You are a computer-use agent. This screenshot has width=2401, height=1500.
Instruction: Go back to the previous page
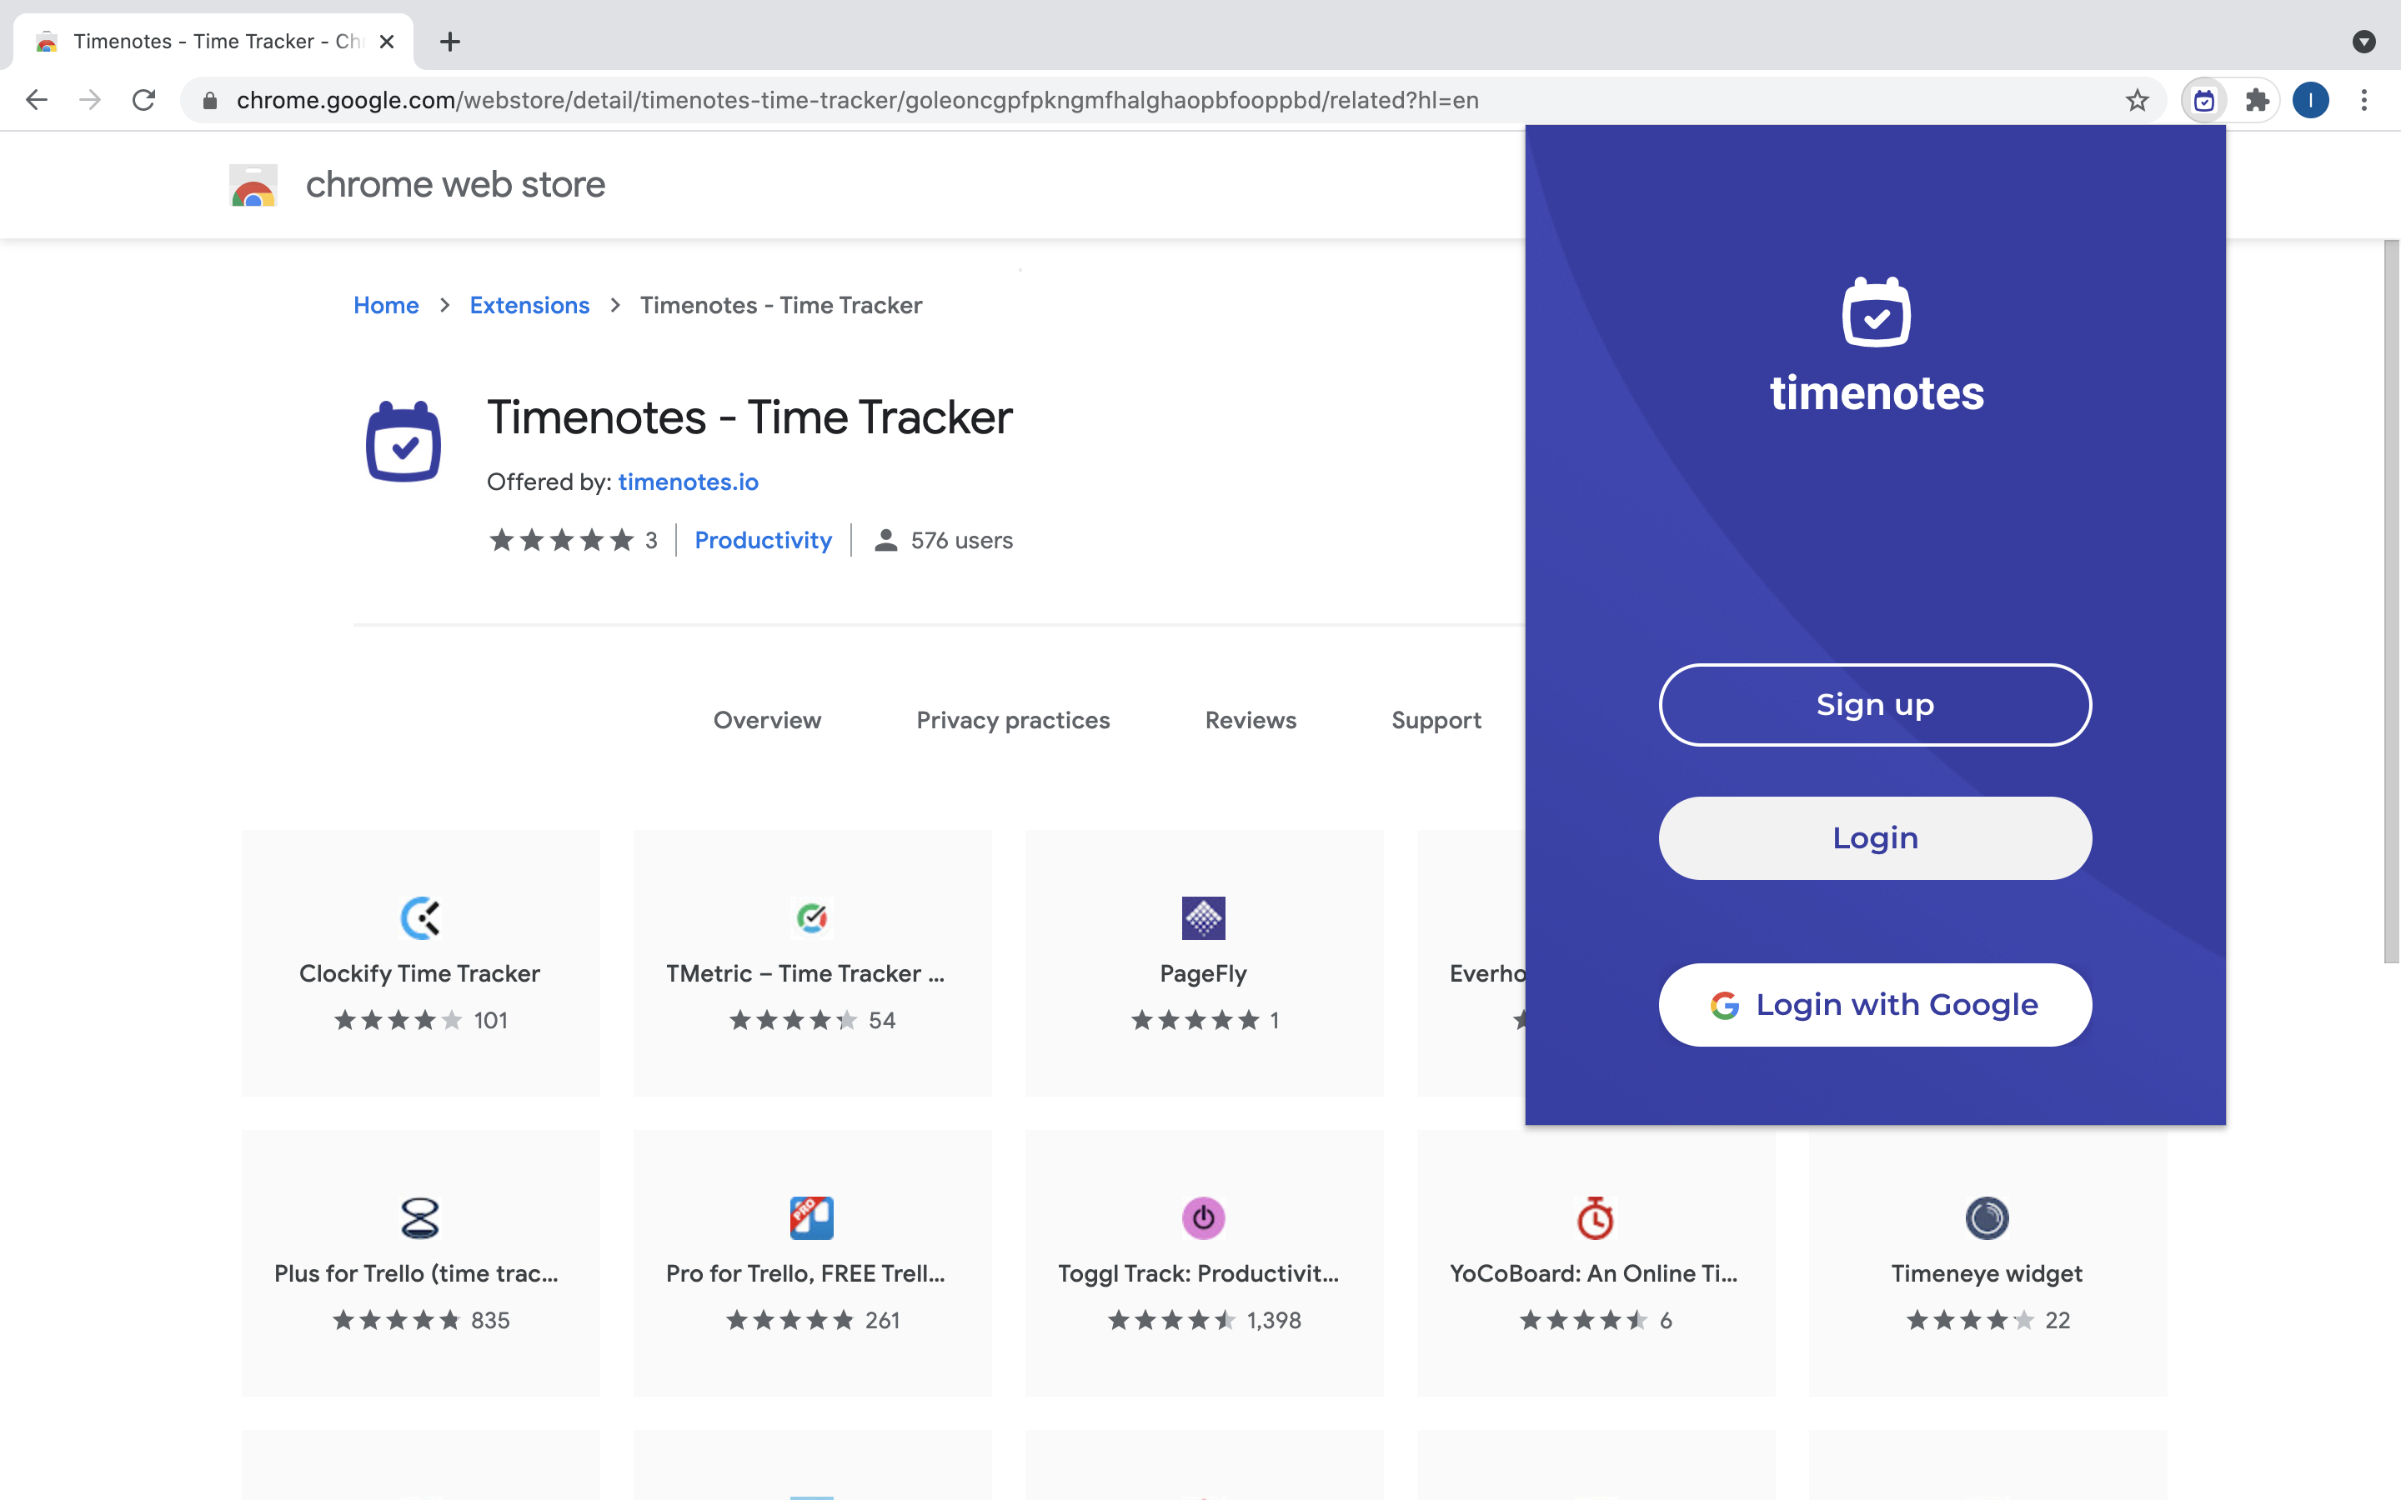pos(37,100)
